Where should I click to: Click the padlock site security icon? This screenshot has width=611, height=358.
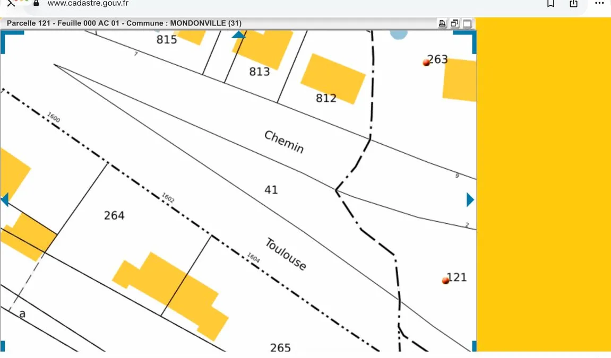pyautogui.click(x=36, y=3)
